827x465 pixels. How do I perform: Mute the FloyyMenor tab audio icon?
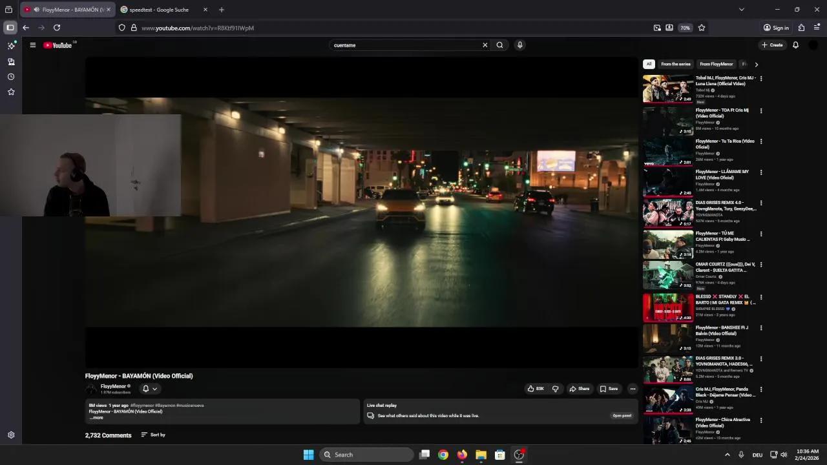(36, 10)
